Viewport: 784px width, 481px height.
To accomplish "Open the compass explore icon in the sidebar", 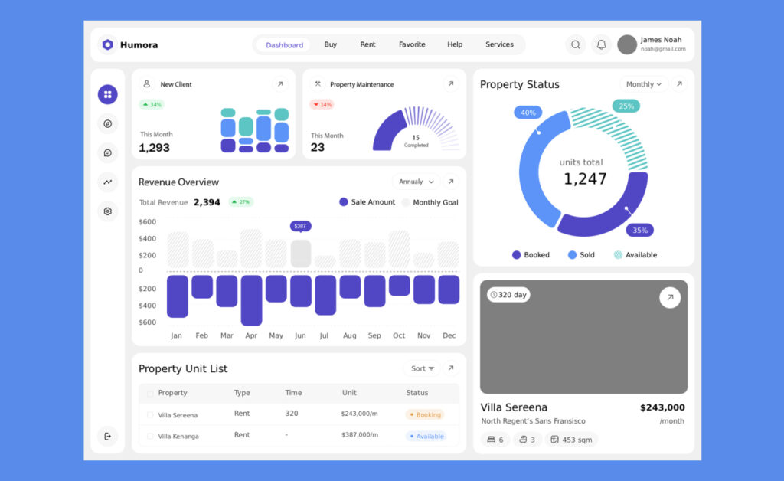I will pyautogui.click(x=107, y=123).
